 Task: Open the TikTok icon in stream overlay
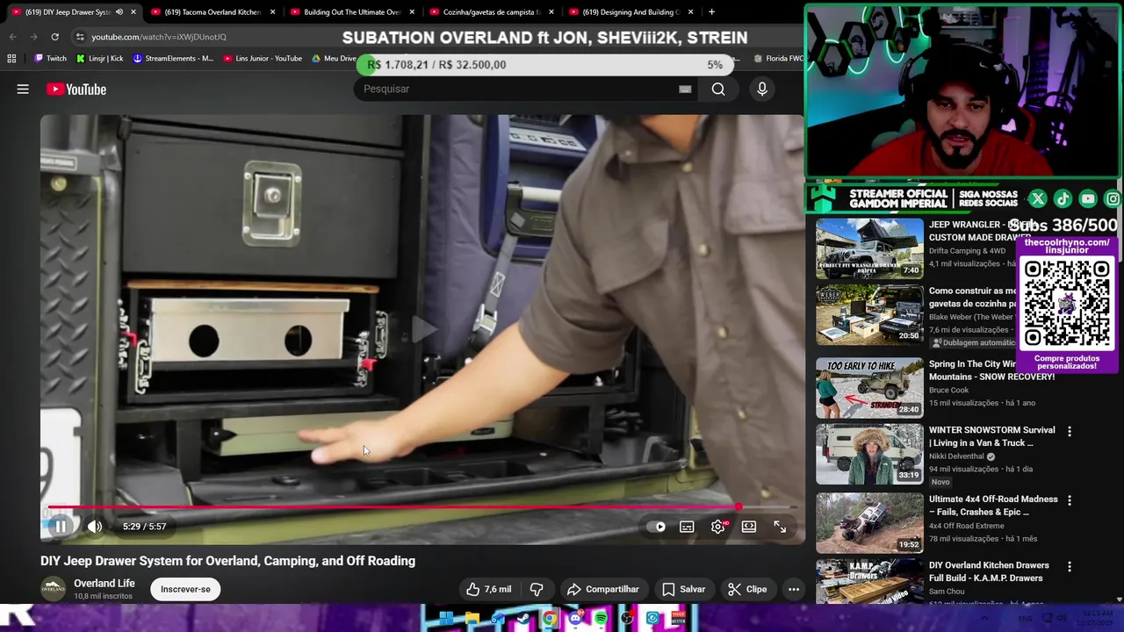[1063, 199]
